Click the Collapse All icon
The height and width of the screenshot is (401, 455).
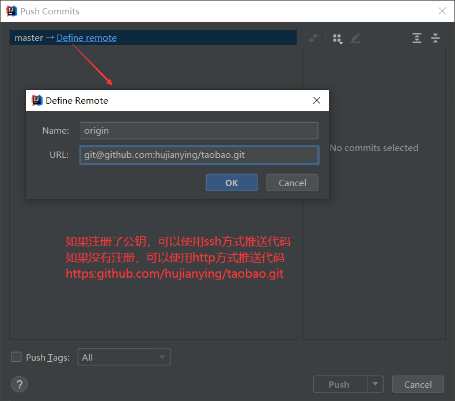click(435, 38)
